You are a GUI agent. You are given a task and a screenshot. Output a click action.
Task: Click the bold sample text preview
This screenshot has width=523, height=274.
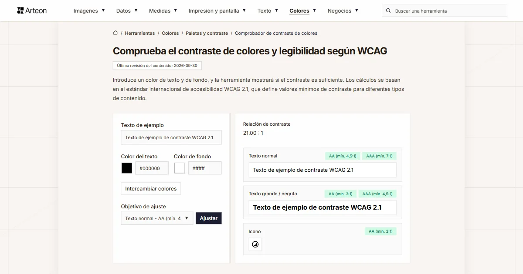[x=323, y=207]
